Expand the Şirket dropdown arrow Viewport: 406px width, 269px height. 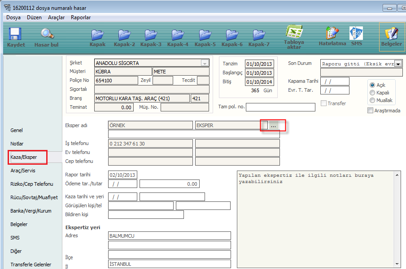coord(205,63)
